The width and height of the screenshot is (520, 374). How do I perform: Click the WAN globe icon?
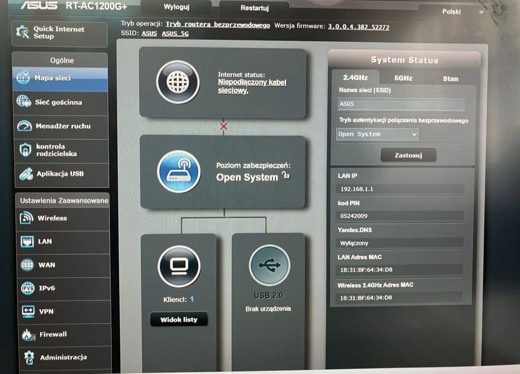[27, 265]
